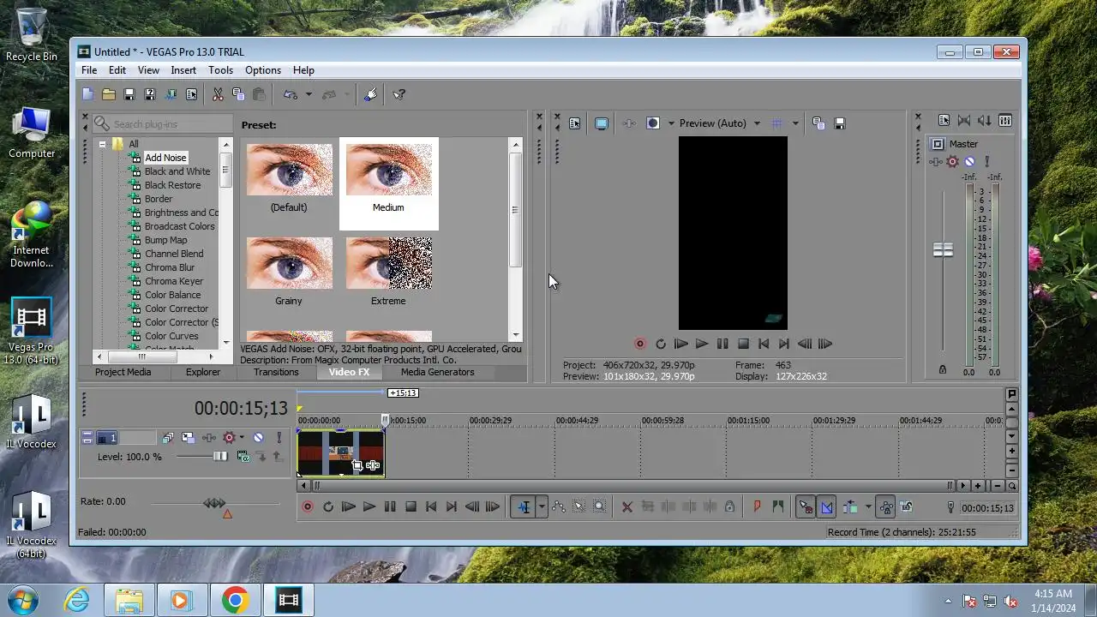The width and height of the screenshot is (1097, 617).
Task: Click Insert Region icon on timeline toolbar
Action: pyautogui.click(x=777, y=507)
